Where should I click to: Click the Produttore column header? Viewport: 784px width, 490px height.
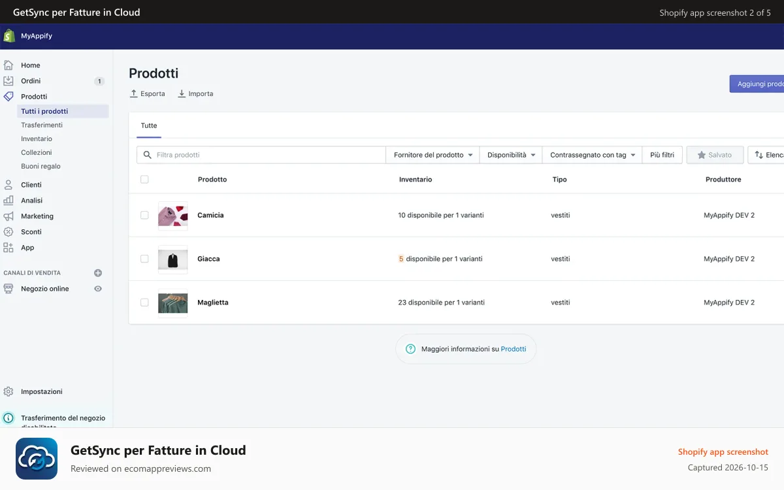(723, 180)
